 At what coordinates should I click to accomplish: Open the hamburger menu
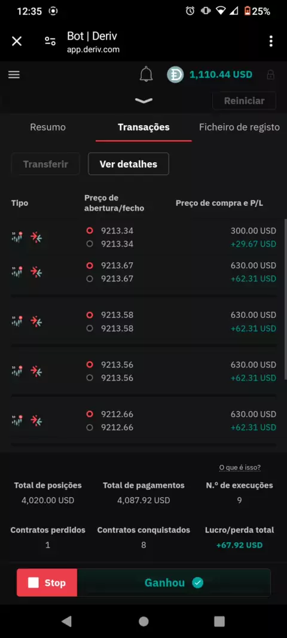click(14, 75)
